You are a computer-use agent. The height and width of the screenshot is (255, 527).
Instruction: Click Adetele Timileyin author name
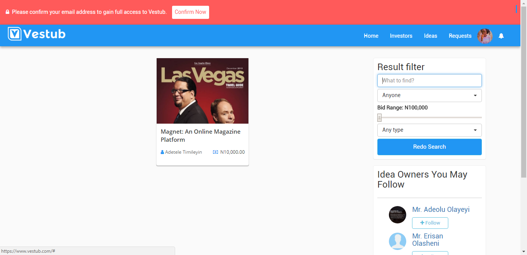(x=184, y=152)
